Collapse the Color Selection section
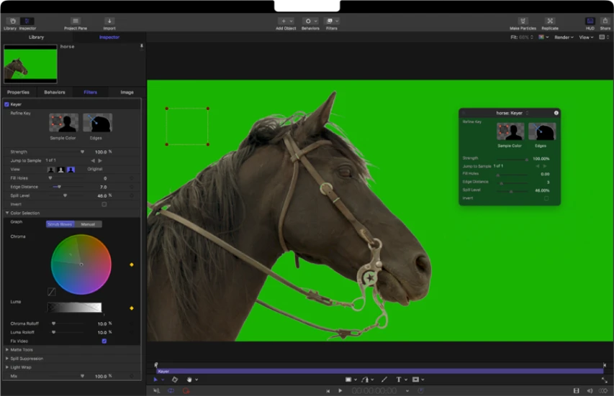 [7, 213]
